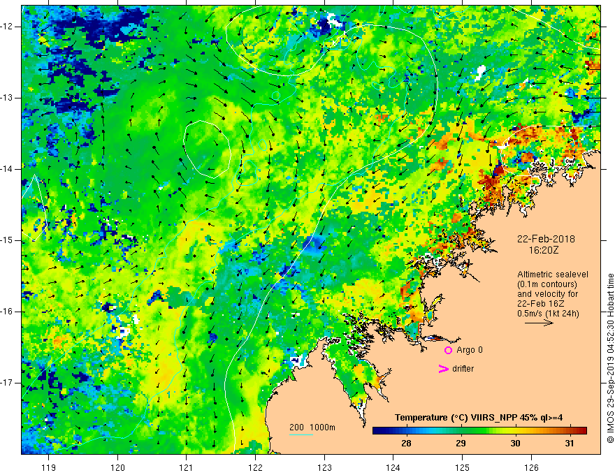
Task: Click the longitude 121 axis label
Action: point(187,467)
